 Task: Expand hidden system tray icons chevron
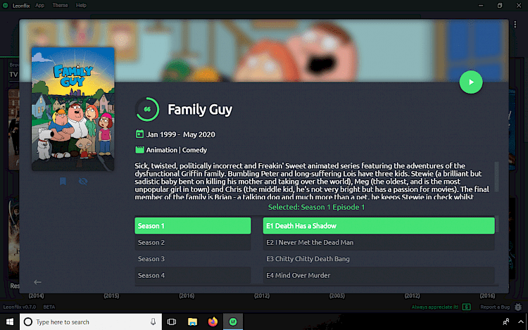click(520, 322)
